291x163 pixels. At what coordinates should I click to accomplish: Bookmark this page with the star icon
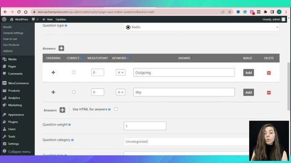230,12
